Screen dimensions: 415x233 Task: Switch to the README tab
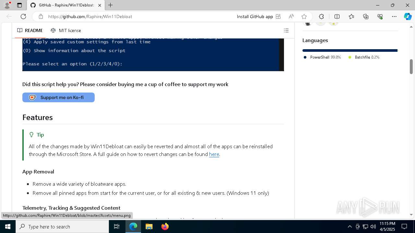tap(30, 30)
